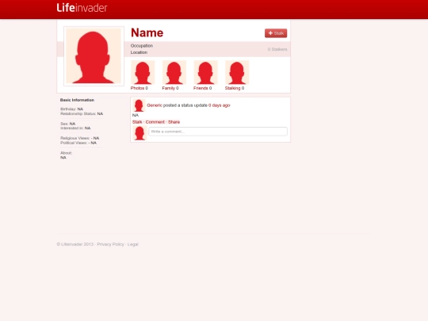
Task: Click the Sex: NA entry
Action: click(67, 124)
